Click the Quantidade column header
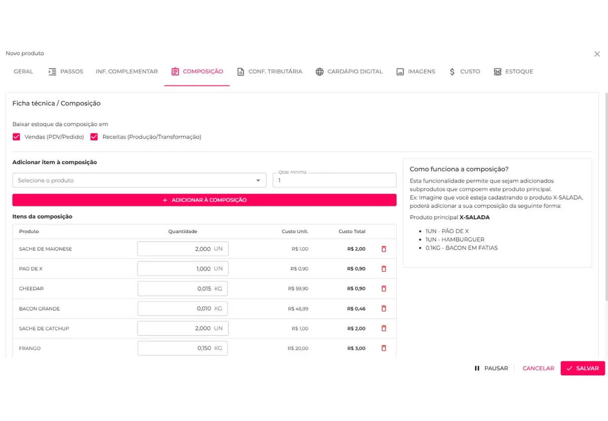Screen dimensions: 608x421 183,232
